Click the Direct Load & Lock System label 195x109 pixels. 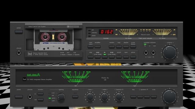37,27
